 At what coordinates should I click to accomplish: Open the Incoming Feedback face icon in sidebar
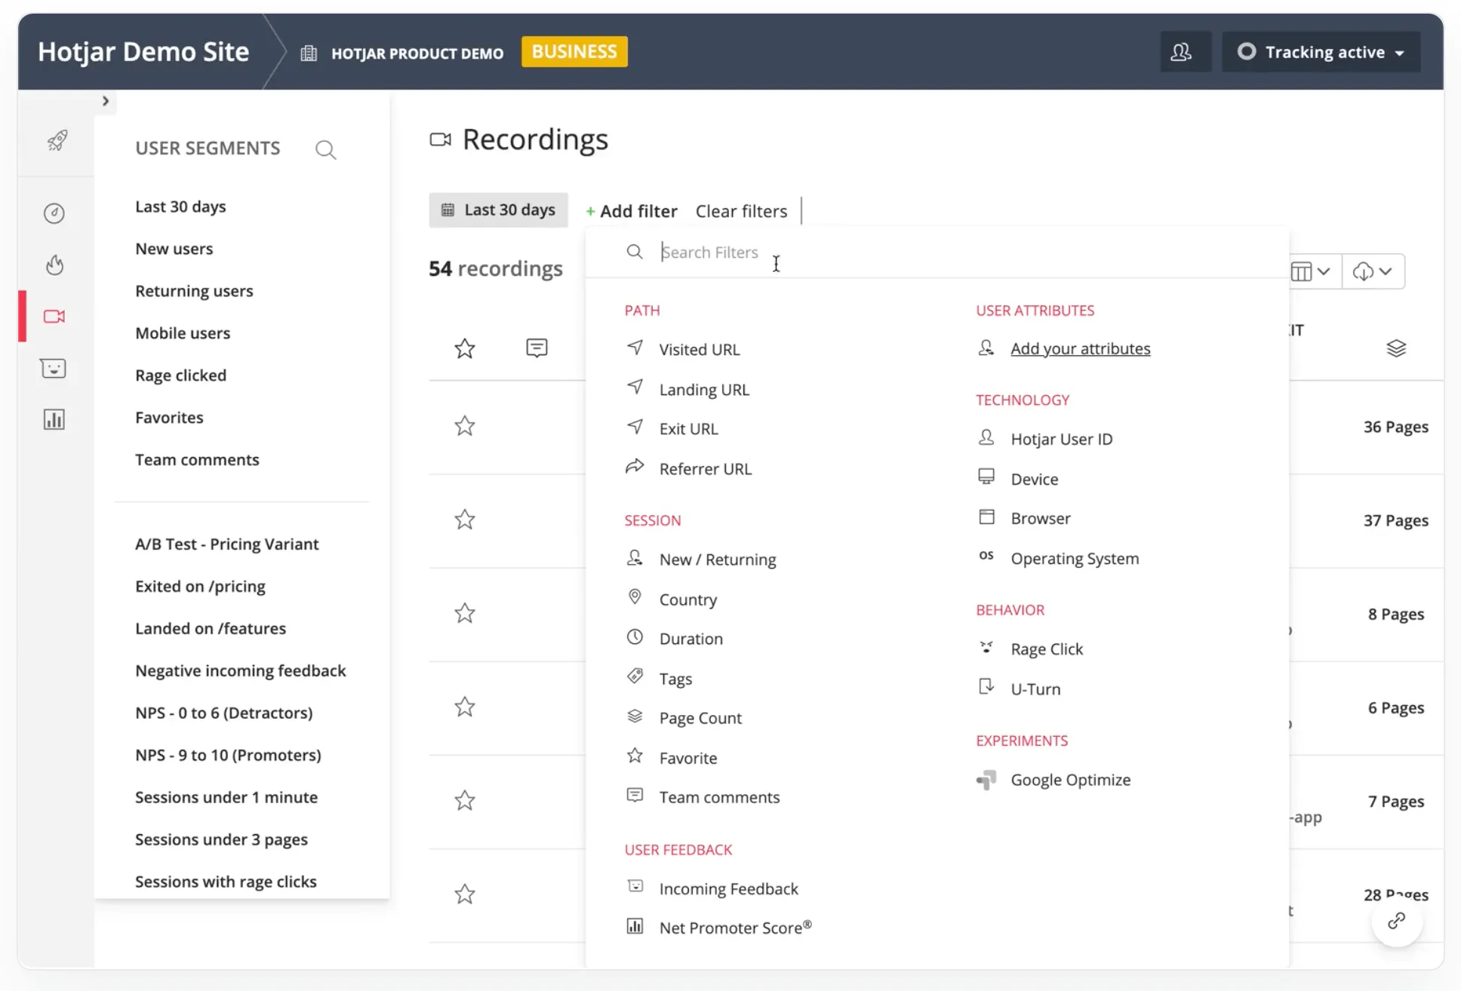[54, 368]
